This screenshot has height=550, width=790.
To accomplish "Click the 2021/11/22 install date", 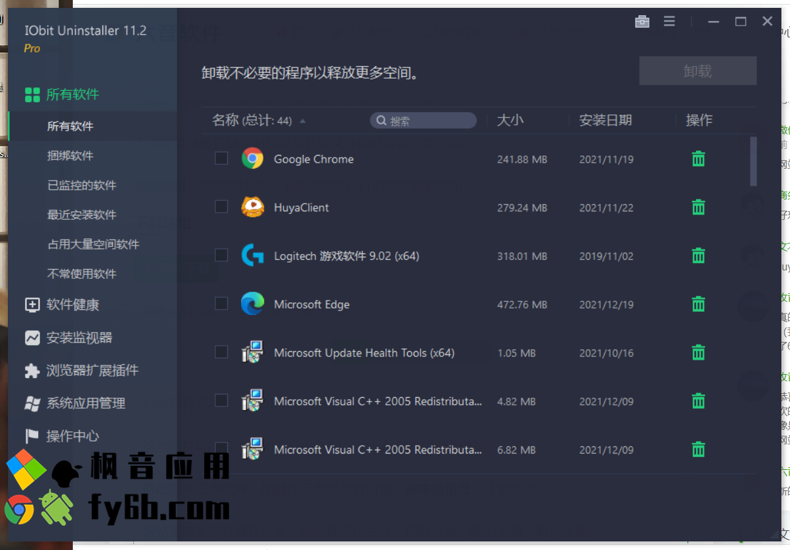I will 606,208.
